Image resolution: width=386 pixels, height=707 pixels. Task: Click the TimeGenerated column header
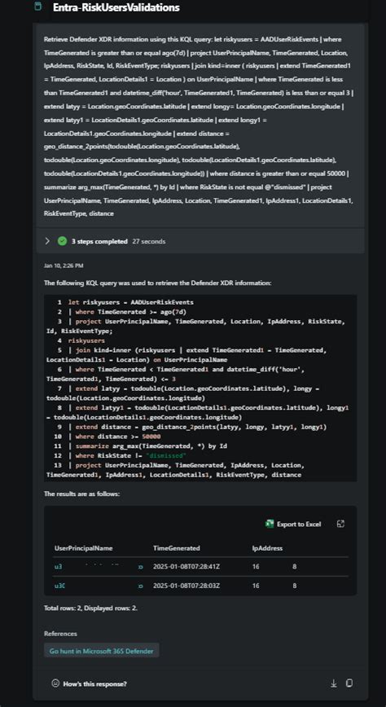click(177, 548)
